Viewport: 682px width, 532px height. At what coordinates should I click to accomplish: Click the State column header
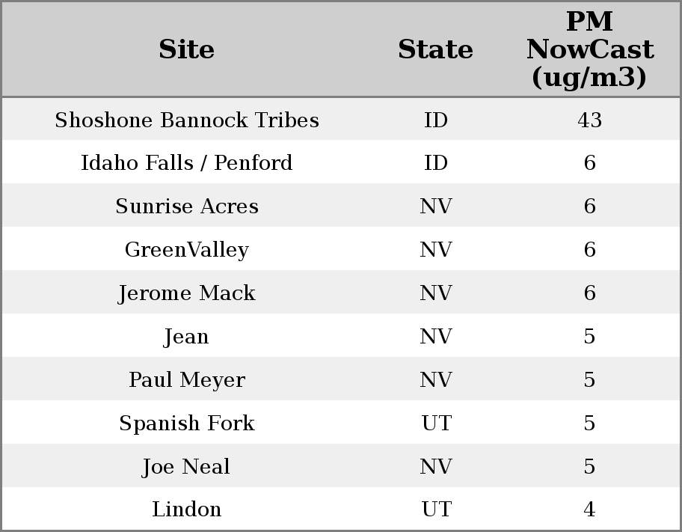coord(435,49)
